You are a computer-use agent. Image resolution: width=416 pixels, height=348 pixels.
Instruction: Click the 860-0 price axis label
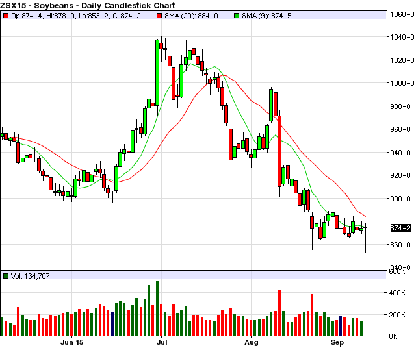pos(400,245)
